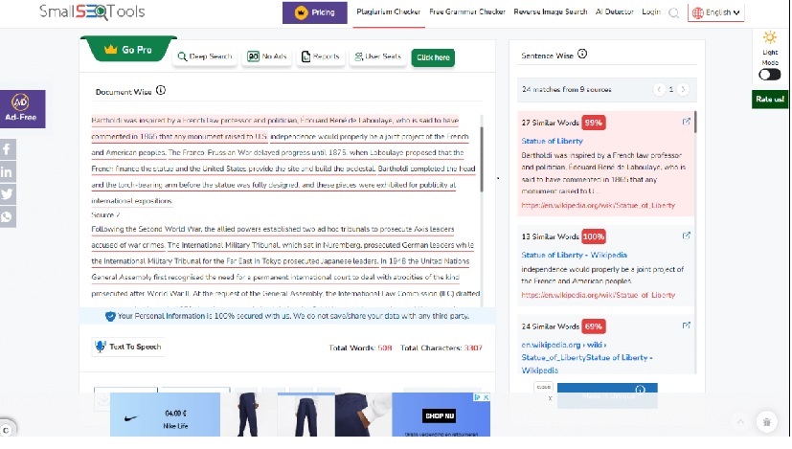Click the sentence results scrollbar

(695, 123)
